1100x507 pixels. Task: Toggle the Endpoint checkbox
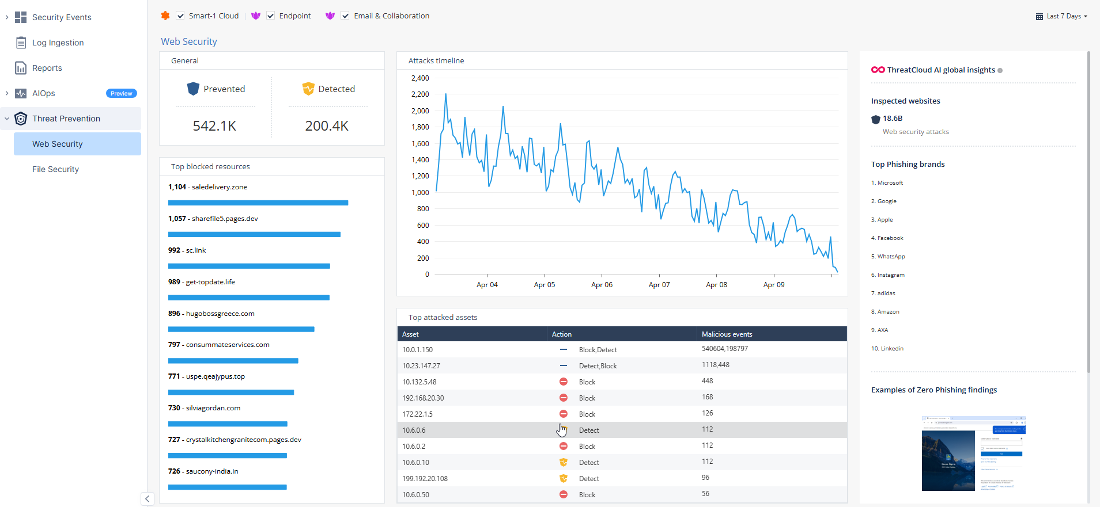tap(271, 16)
